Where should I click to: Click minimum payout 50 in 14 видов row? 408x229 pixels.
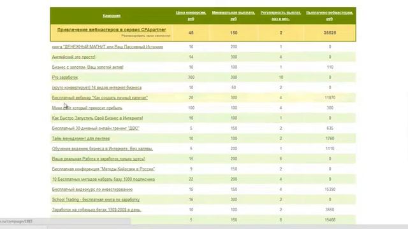click(x=234, y=88)
